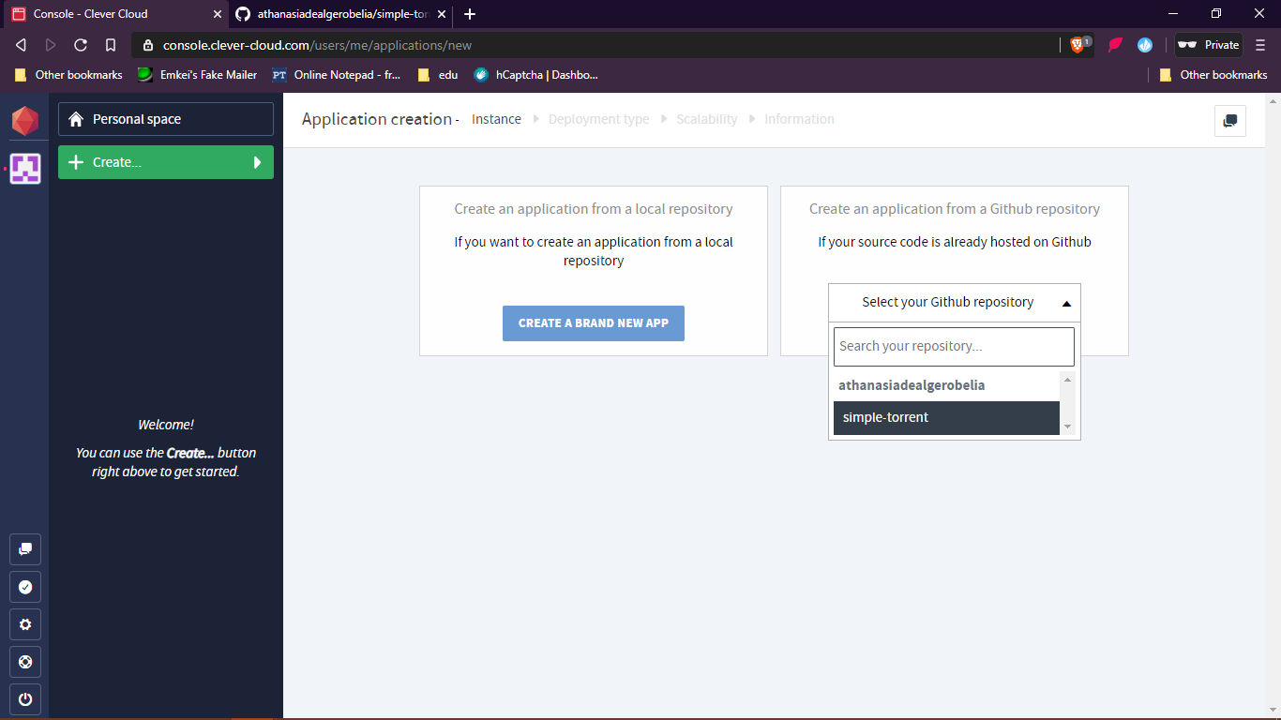Image resolution: width=1281 pixels, height=720 pixels.
Task: Click the Brave Shields icon
Action: tap(1078, 45)
